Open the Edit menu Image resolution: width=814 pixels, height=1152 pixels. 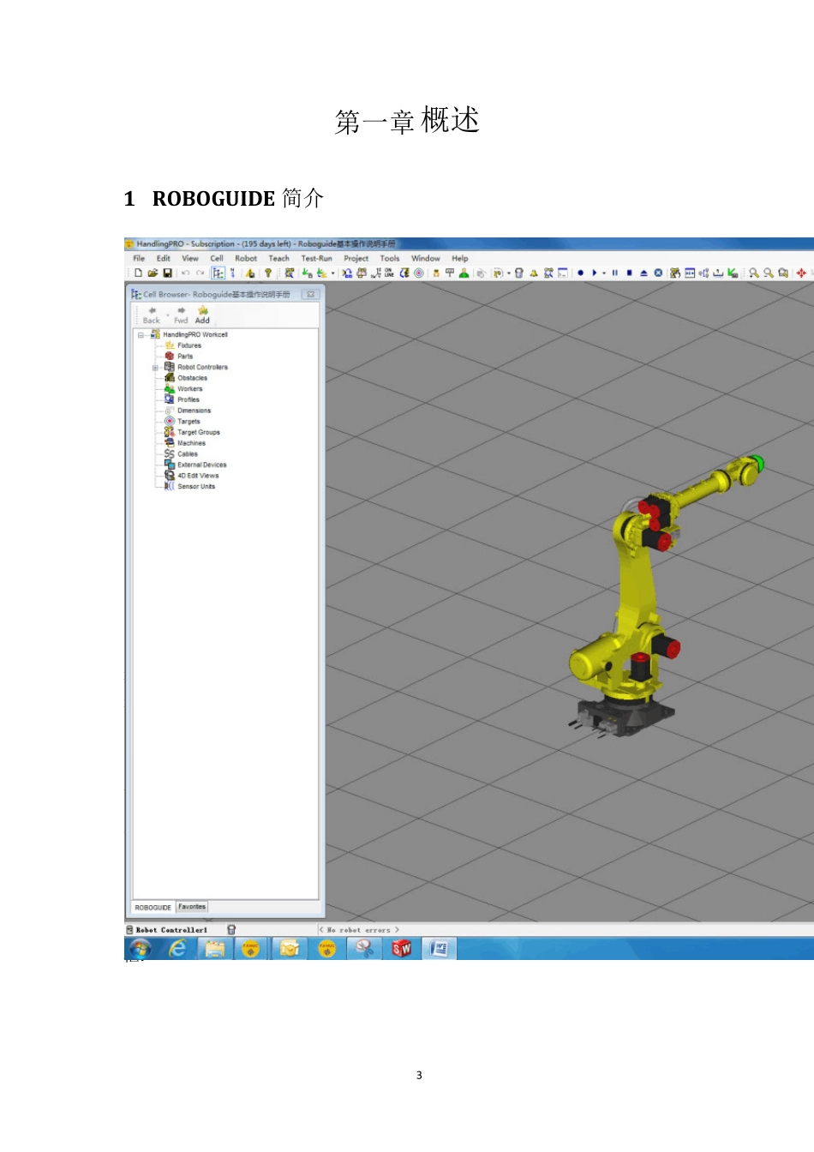pos(163,258)
